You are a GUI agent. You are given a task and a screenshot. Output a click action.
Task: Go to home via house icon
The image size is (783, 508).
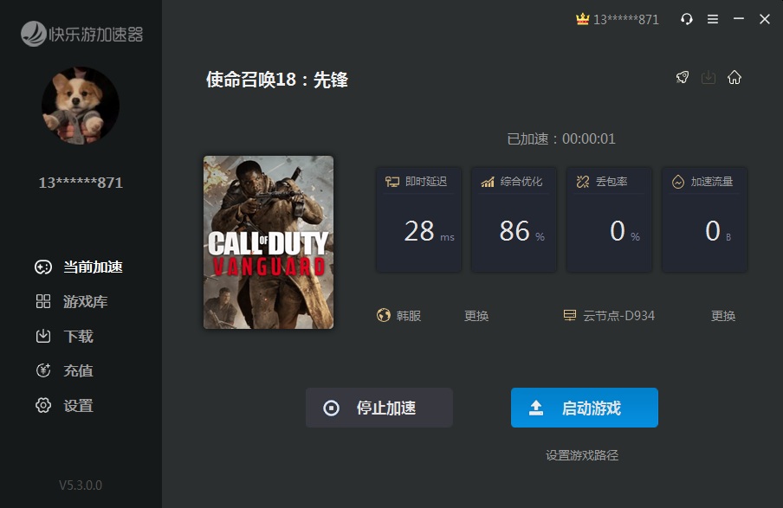point(734,77)
